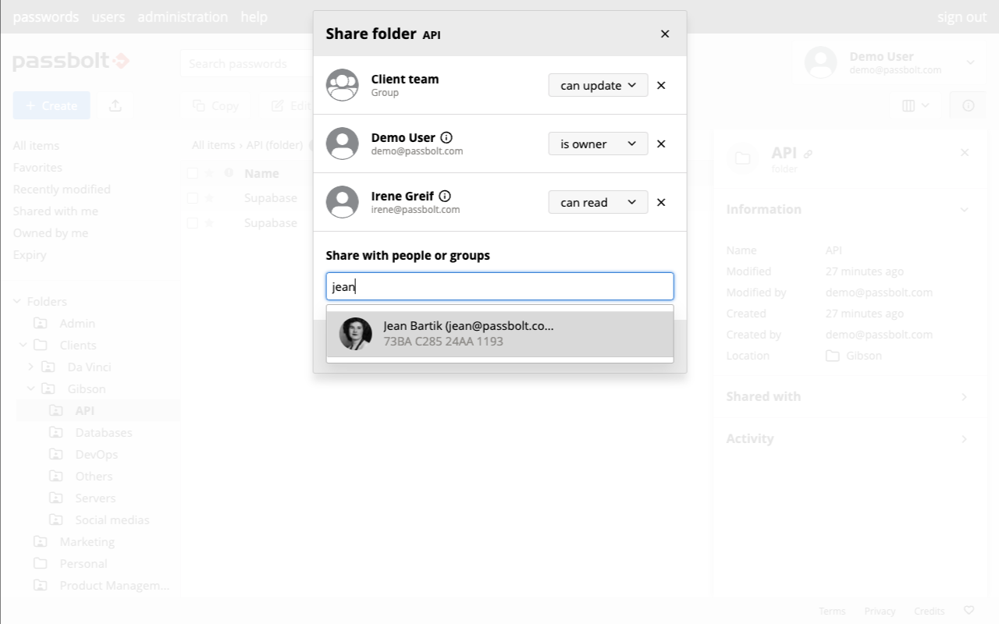This screenshot has width=999, height=624.
Task: Click the passbolt logo
Action: click(71, 61)
